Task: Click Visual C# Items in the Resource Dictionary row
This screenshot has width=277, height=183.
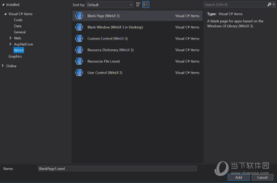Action: [x=187, y=50]
